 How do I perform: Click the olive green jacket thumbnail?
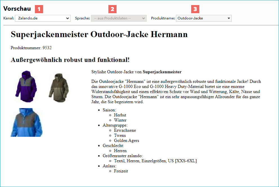tap(59, 88)
